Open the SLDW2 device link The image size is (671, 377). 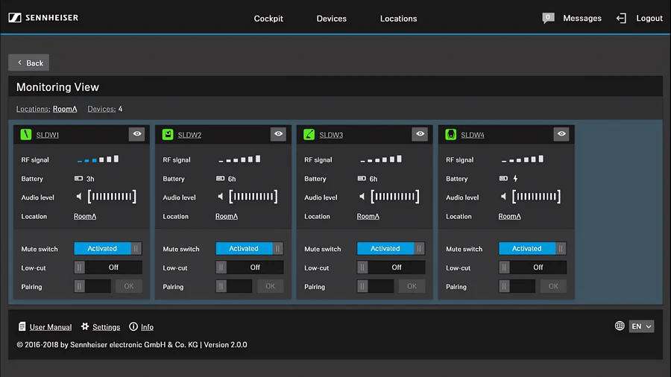189,135
